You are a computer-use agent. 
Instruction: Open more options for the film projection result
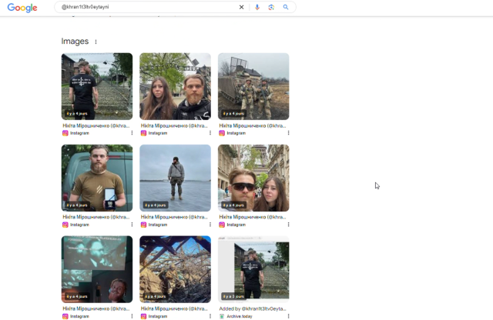pos(132,316)
